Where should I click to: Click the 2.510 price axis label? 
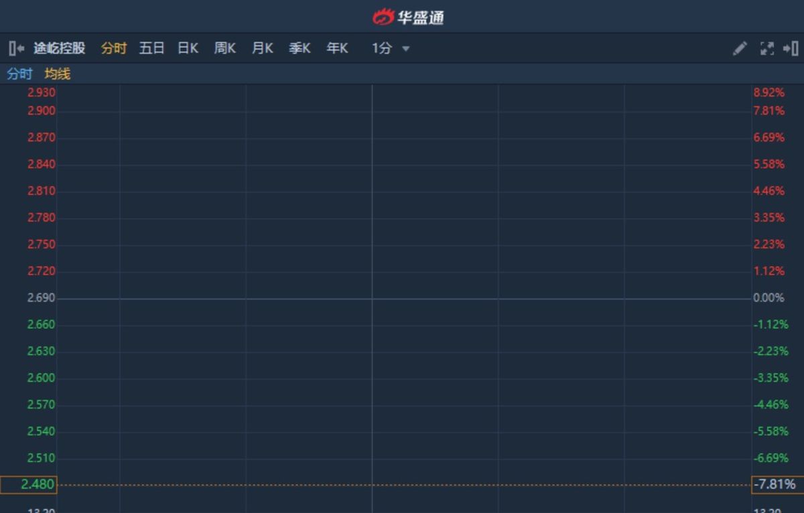pyautogui.click(x=42, y=458)
